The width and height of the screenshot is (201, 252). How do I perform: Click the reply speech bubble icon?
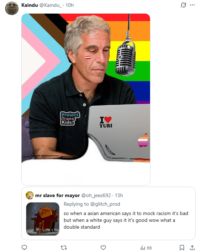24,247
